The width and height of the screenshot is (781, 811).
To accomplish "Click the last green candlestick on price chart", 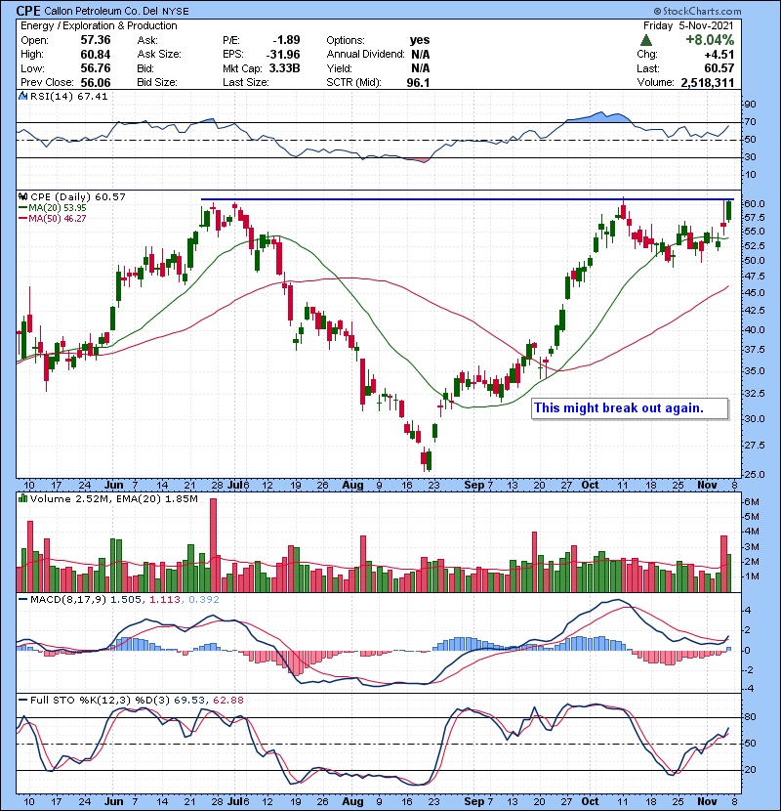I will coord(729,211).
